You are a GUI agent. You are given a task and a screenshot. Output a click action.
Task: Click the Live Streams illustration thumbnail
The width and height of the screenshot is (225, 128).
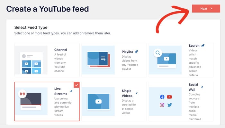coord(31,101)
